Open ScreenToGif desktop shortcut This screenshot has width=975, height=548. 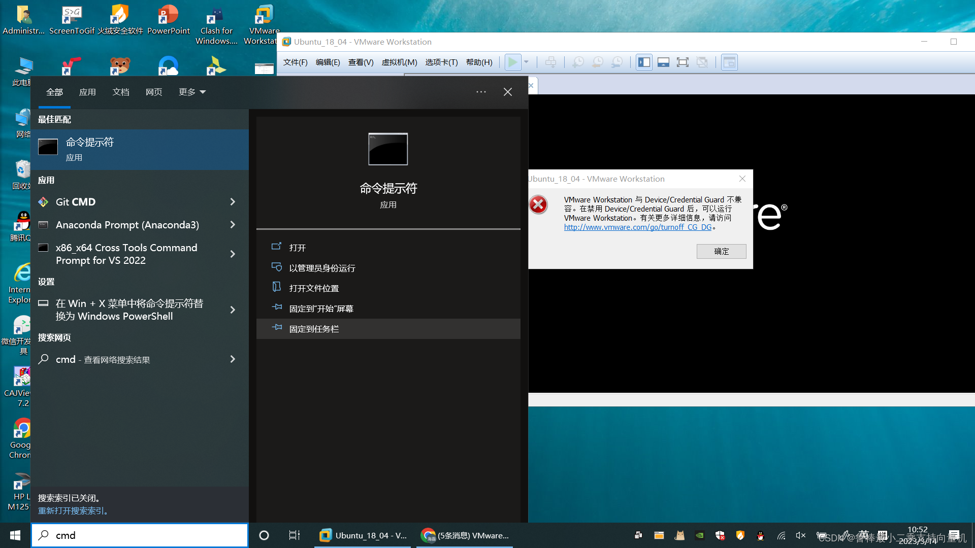coord(72,19)
